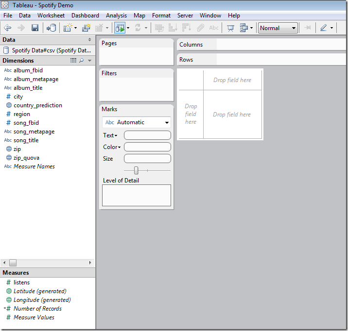Click the Color label on Marks card

[x=111, y=147]
